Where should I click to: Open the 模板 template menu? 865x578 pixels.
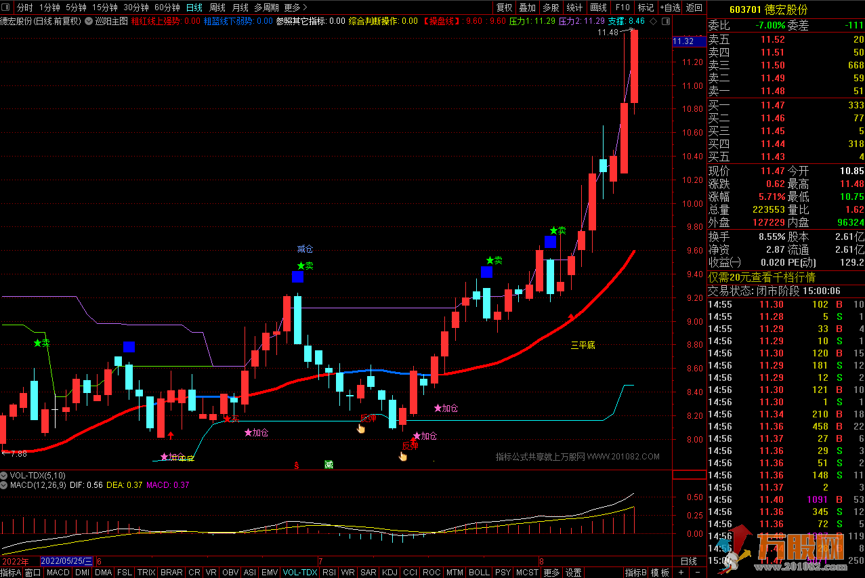pyautogui.click(x=661, y=573)
